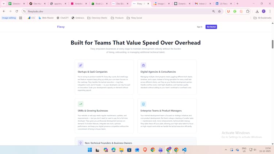Bookmark this page with the star icon
Image resolution: width=274 pixels, height=154 pixels.
coord(220,11)
